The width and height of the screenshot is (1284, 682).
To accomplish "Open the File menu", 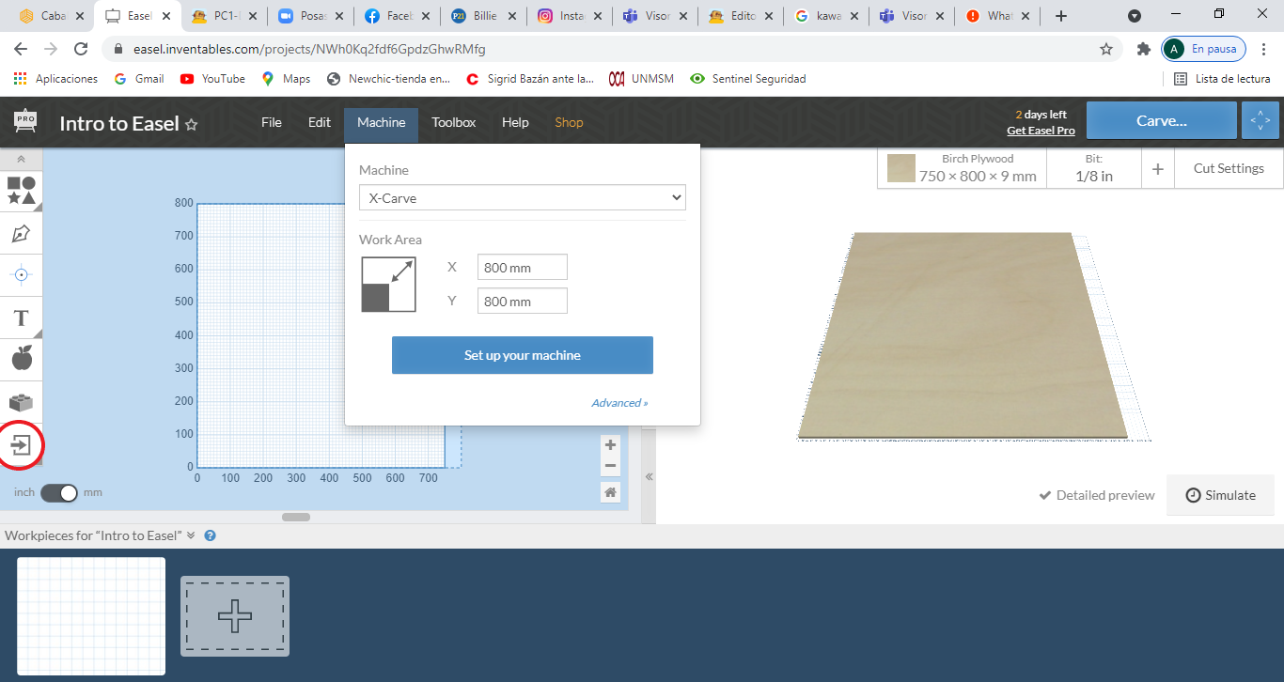I will (272, 122).
